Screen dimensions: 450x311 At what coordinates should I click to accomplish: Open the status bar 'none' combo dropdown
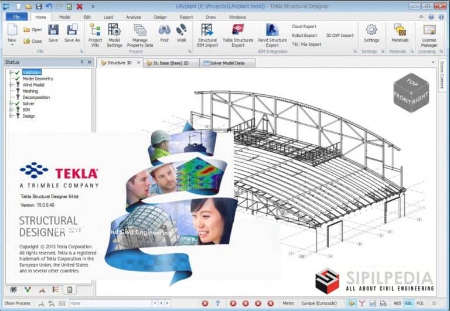point(155,303)
